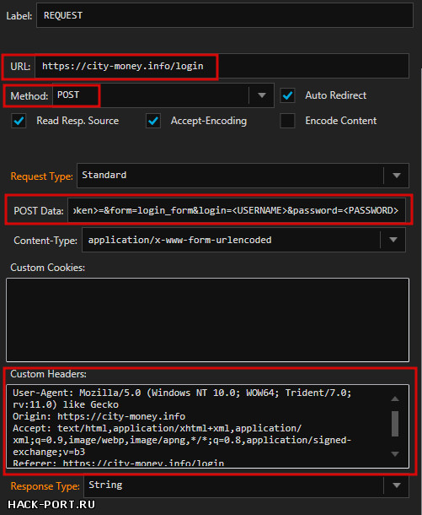Click the Referer header line
The width and height of the screenshot is (422, 515).
point(119,463)
